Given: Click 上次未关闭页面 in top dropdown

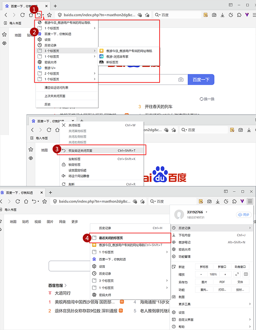Looking at the screenshot, I should [x=66, y=96].
